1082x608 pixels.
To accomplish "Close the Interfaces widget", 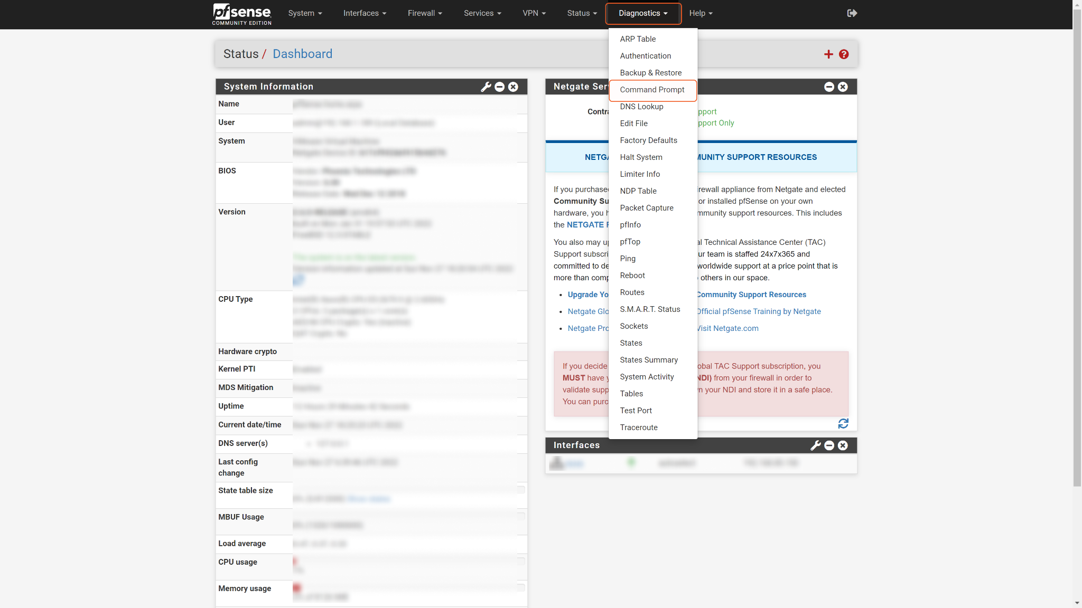I will pos(843,445).
